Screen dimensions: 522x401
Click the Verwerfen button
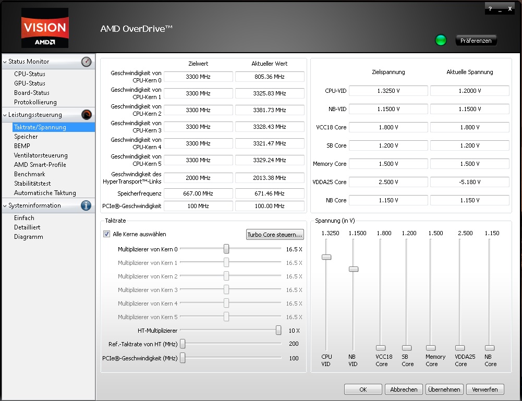(x=485, y=390)
